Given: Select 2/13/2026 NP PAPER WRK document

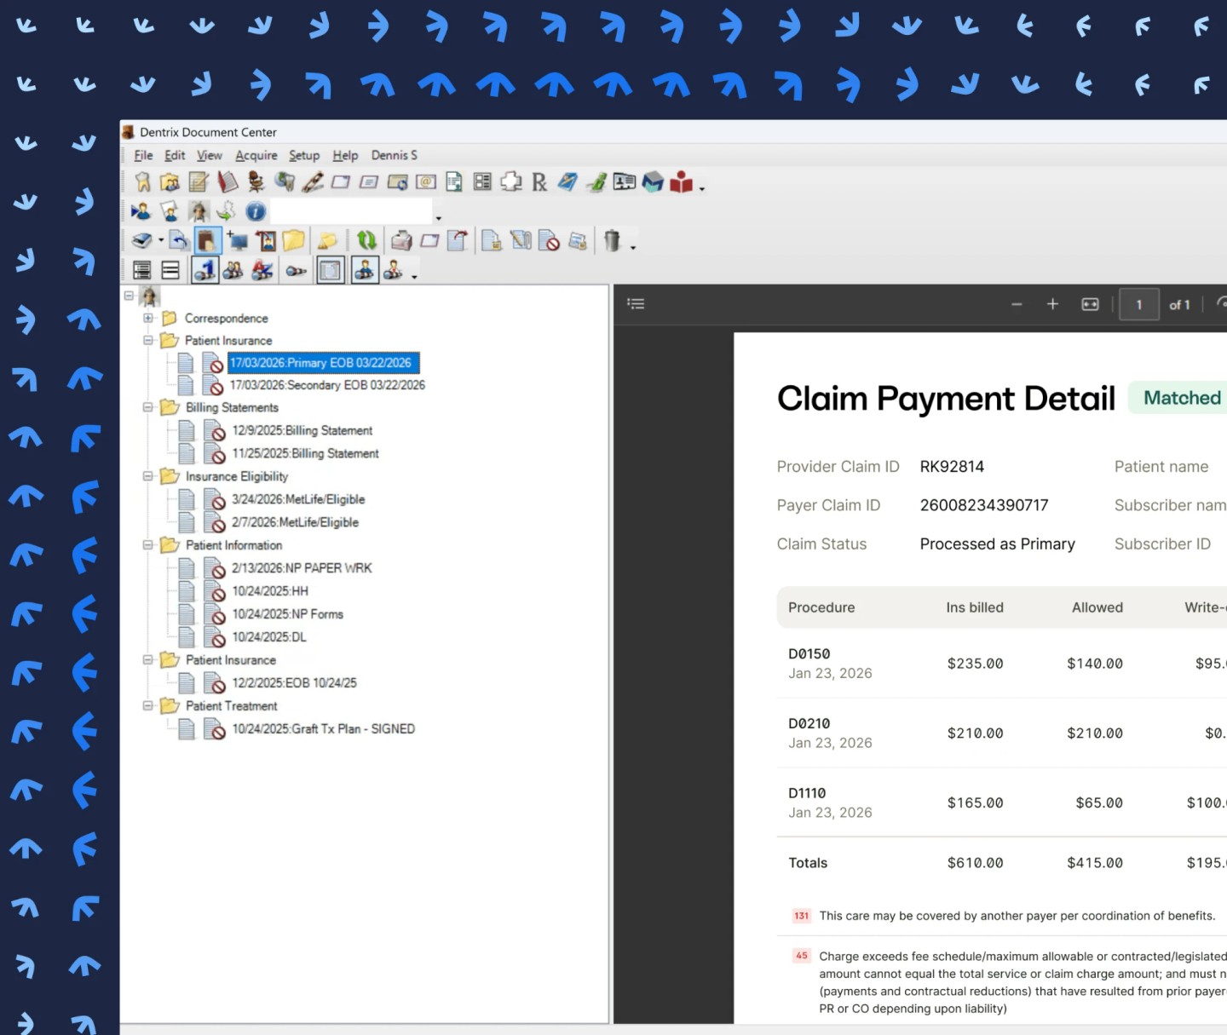Looking at the screenshot, I should (x=302, y=568).
